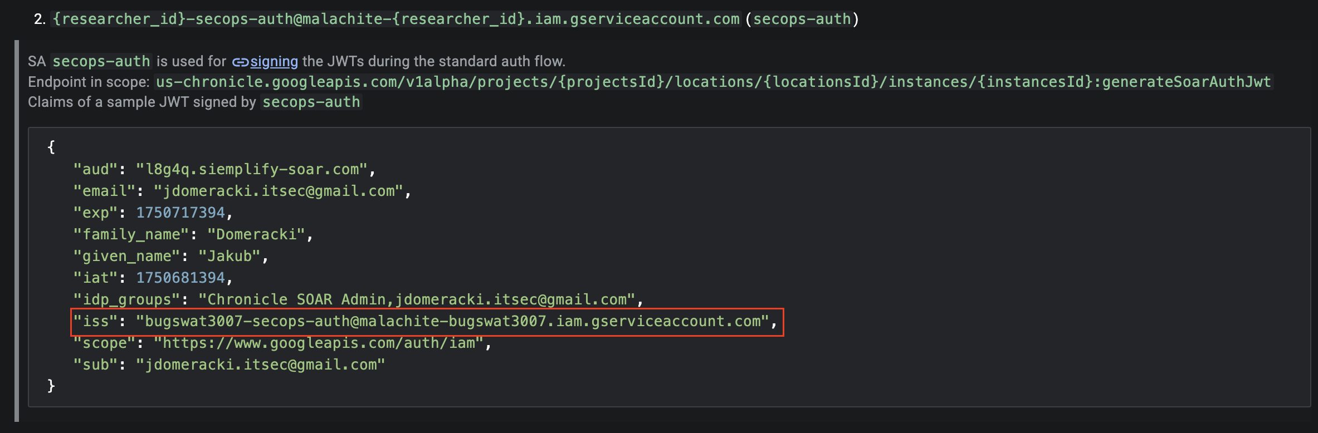This screenshot has height=433, width=1318.
Task: Click the closing curly brace of the JSON
Action: tap(51, 386)
